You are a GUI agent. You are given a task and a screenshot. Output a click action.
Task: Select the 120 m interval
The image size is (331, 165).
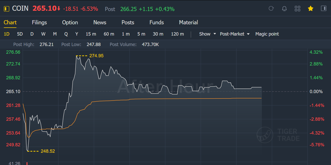click(x=178, y=34)
